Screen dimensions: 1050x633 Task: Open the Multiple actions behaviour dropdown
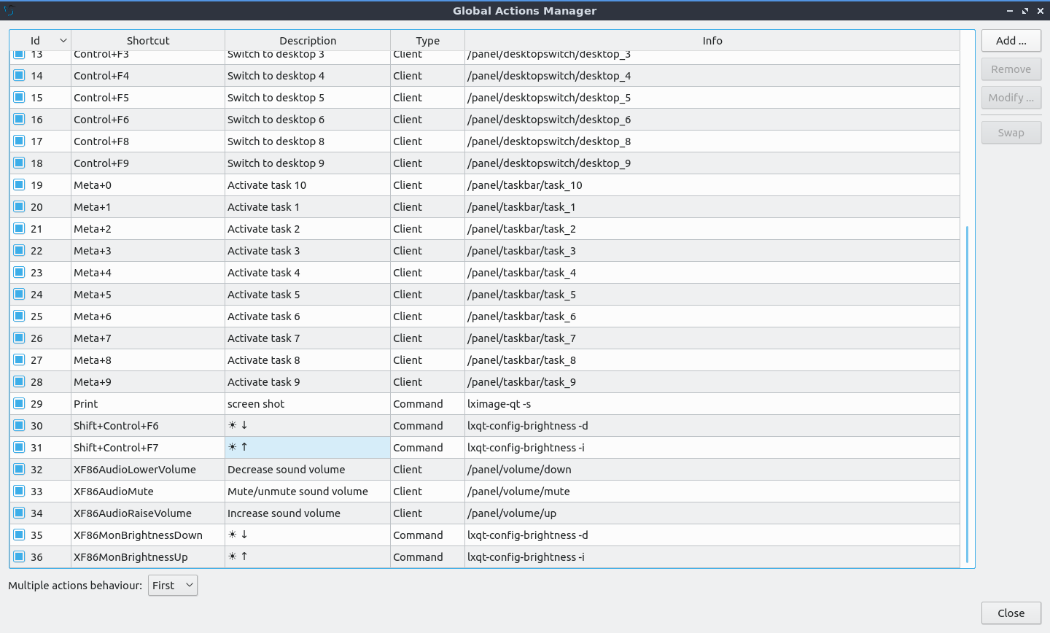[x=173, y=585]
